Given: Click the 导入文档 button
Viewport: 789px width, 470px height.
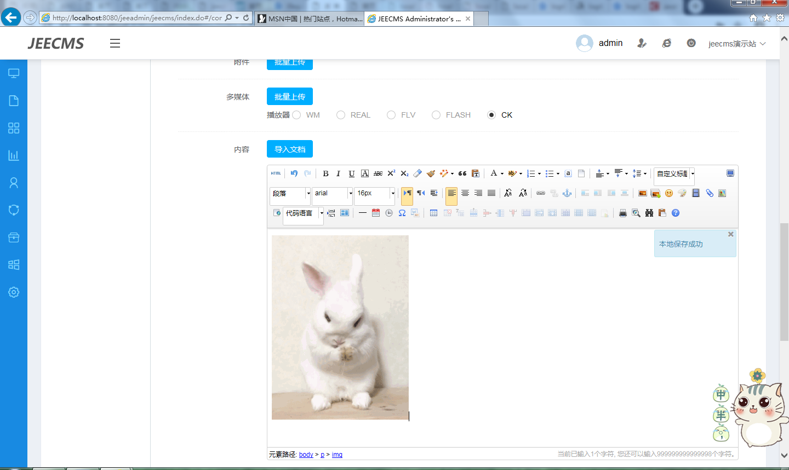Looking at the screenshot, I should tap(290, 149).
